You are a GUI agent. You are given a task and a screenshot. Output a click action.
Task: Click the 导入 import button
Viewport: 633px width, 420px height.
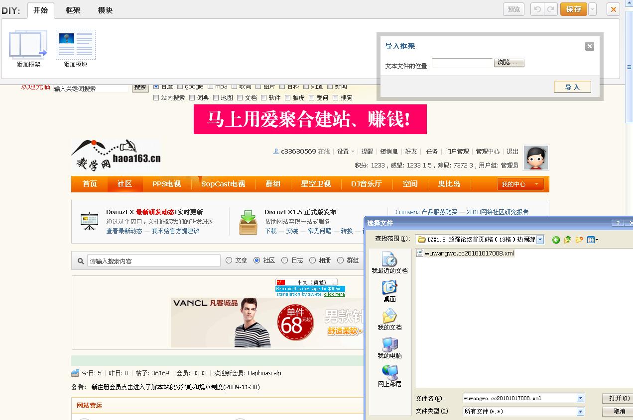[x=573, y=87]
